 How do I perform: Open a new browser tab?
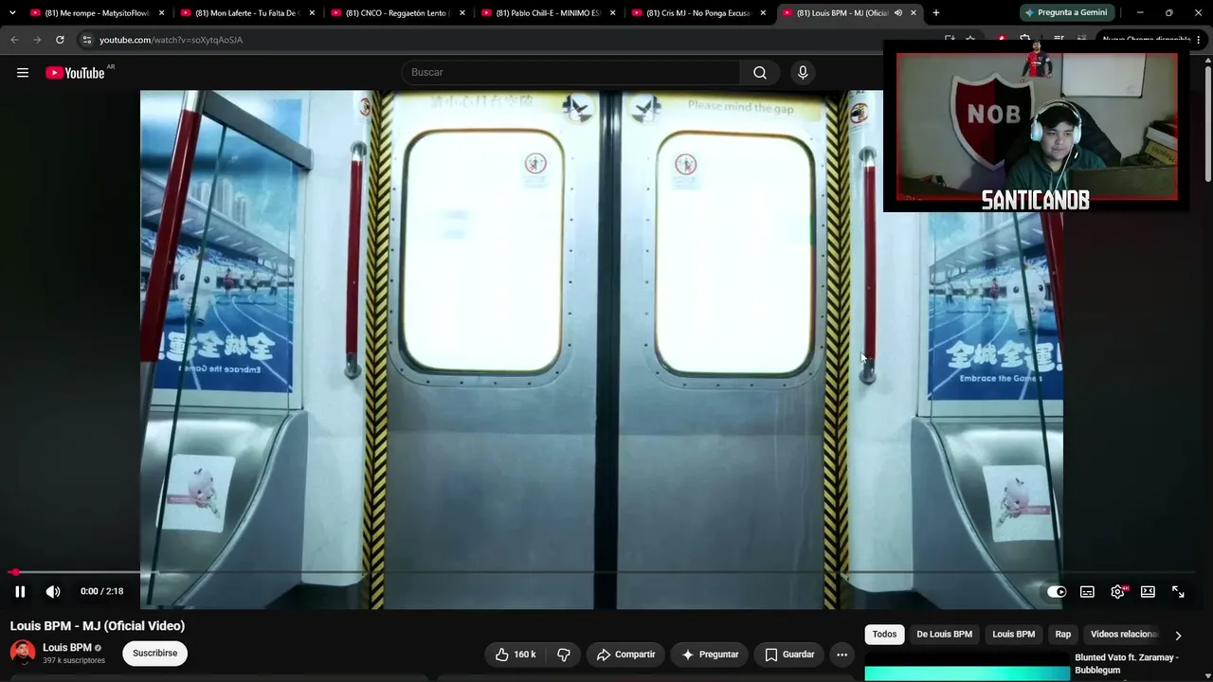coord(936,13)
